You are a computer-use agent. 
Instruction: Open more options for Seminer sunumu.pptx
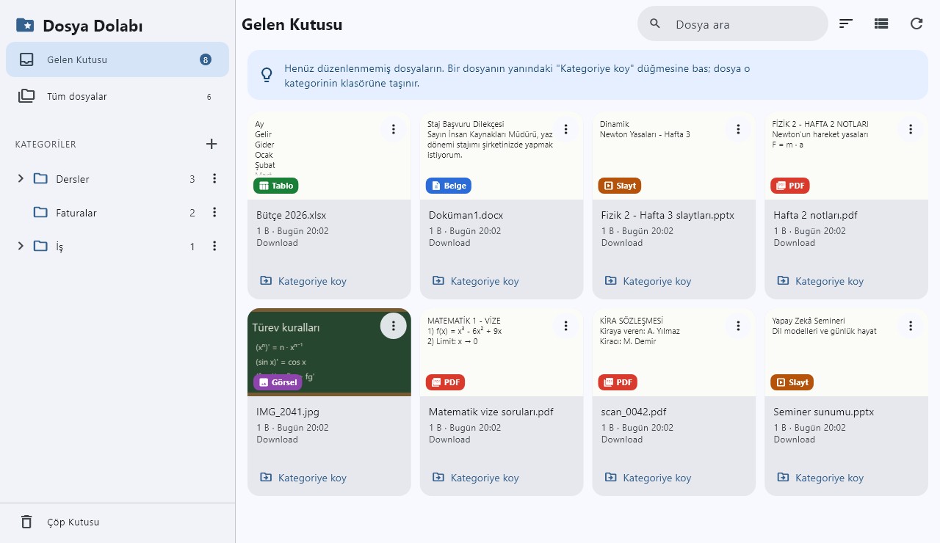pyautogui.click(x=911, y=326)
